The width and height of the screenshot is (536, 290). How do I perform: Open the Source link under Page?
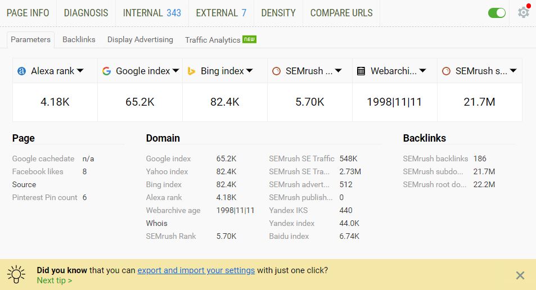pyautogui.click(x=24, y=184)
